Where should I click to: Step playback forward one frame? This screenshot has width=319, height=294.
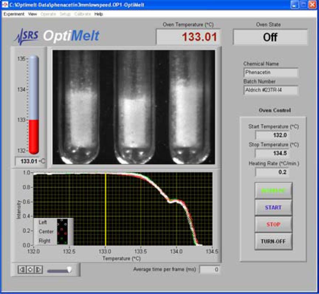[x=38, y=269]
